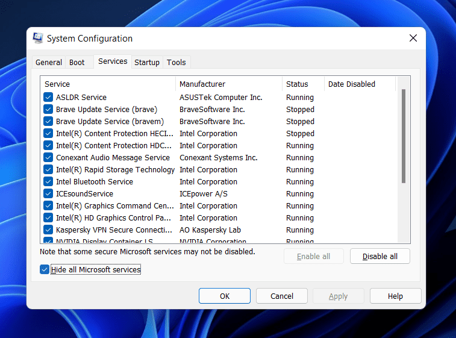This screenshot has width=456, height=338.
Task: Close the System Configuration dialog
Action: tap(413, 39)
